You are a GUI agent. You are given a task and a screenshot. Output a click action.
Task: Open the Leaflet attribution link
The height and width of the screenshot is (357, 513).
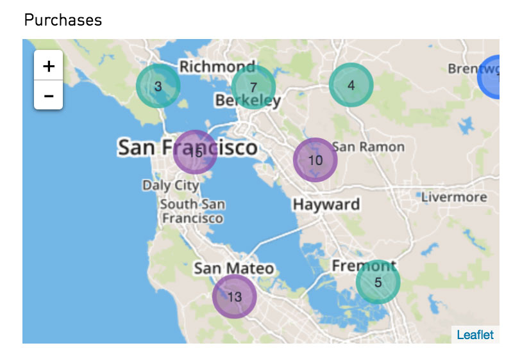475,335
